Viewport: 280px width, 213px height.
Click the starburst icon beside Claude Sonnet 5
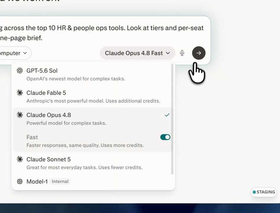click(20, 159)
